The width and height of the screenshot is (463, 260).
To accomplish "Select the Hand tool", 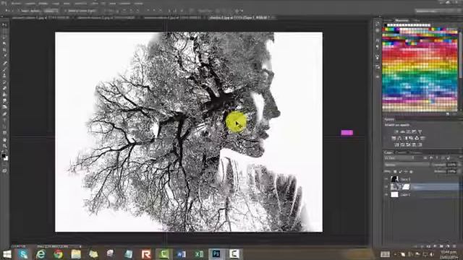I will click(x=4, y=139).
